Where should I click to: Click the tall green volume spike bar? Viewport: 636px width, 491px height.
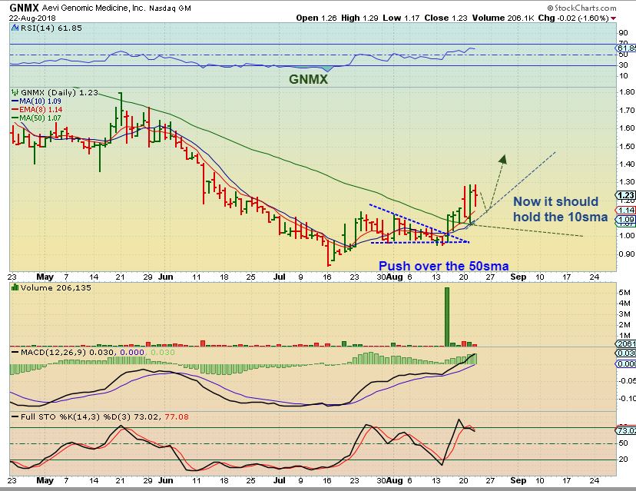coord(447,317)
